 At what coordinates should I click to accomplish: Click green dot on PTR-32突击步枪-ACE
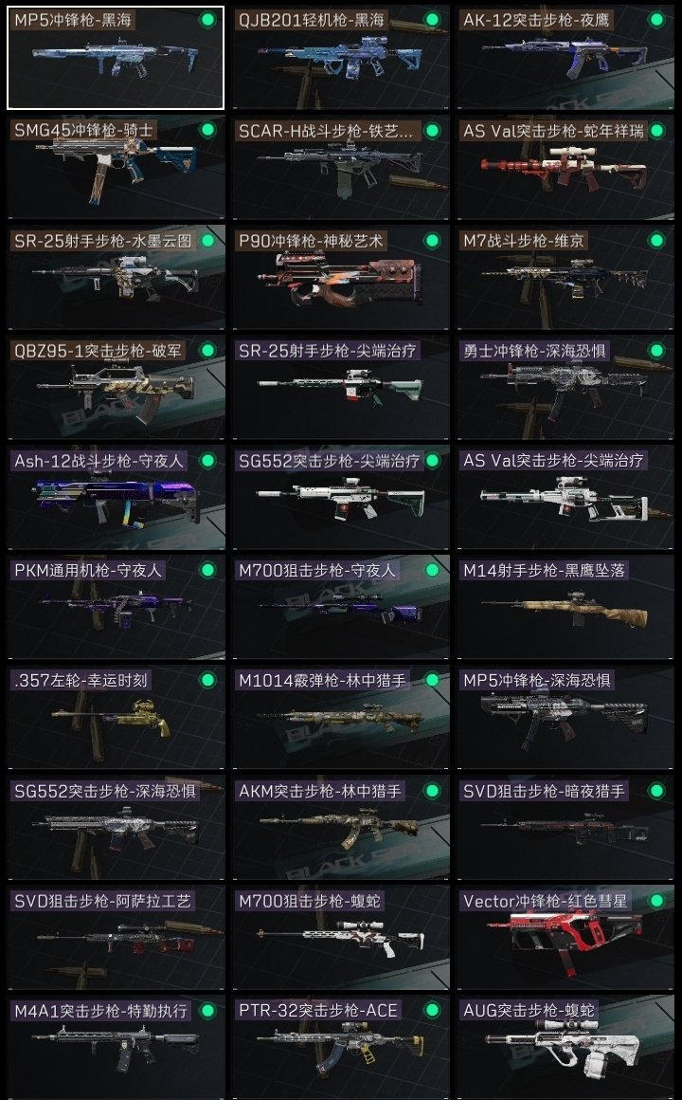433,1010
